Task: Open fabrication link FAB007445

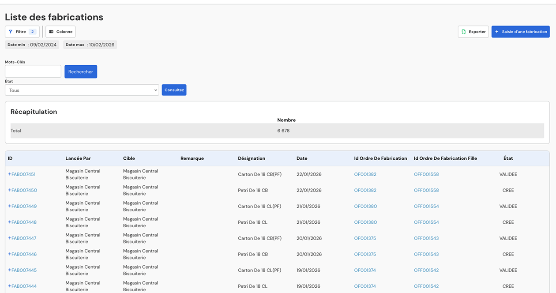Action: [24, 270]
